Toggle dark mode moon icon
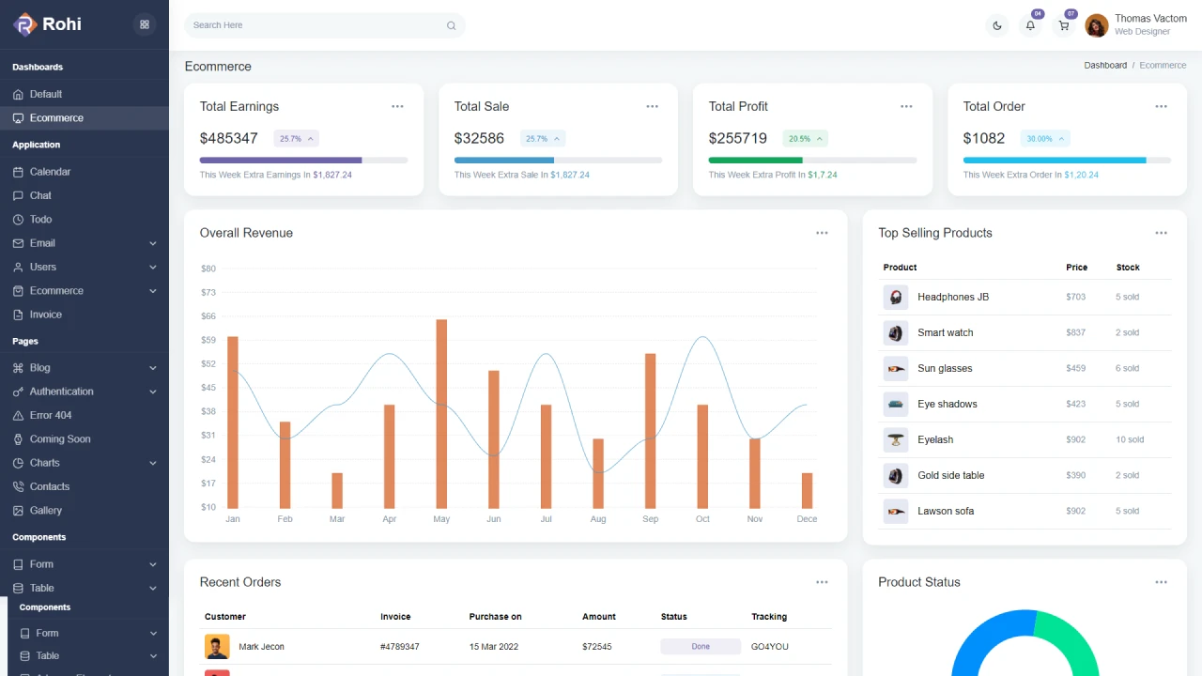1202x676 pixels. point(997,25)
